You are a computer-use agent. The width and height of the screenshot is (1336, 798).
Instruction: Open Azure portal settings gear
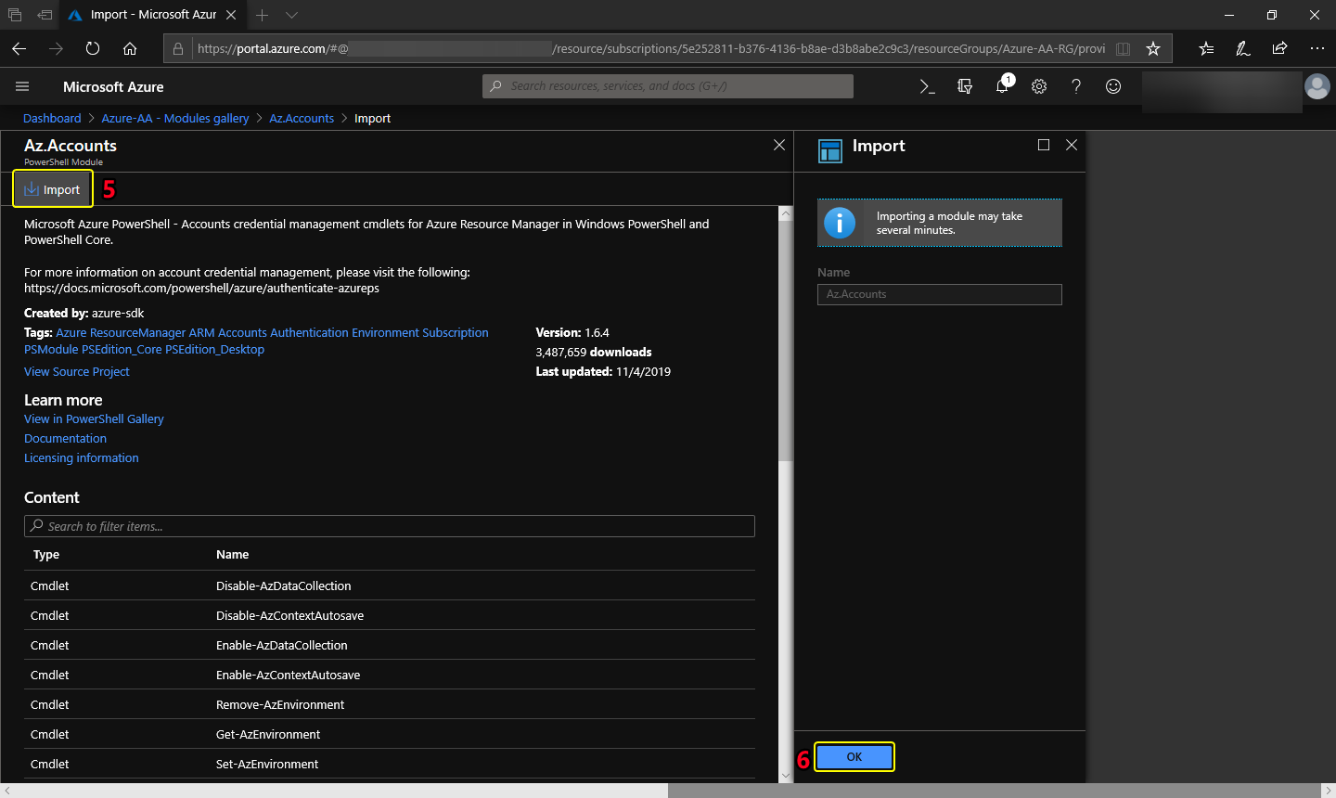(x=1039, y=86)
